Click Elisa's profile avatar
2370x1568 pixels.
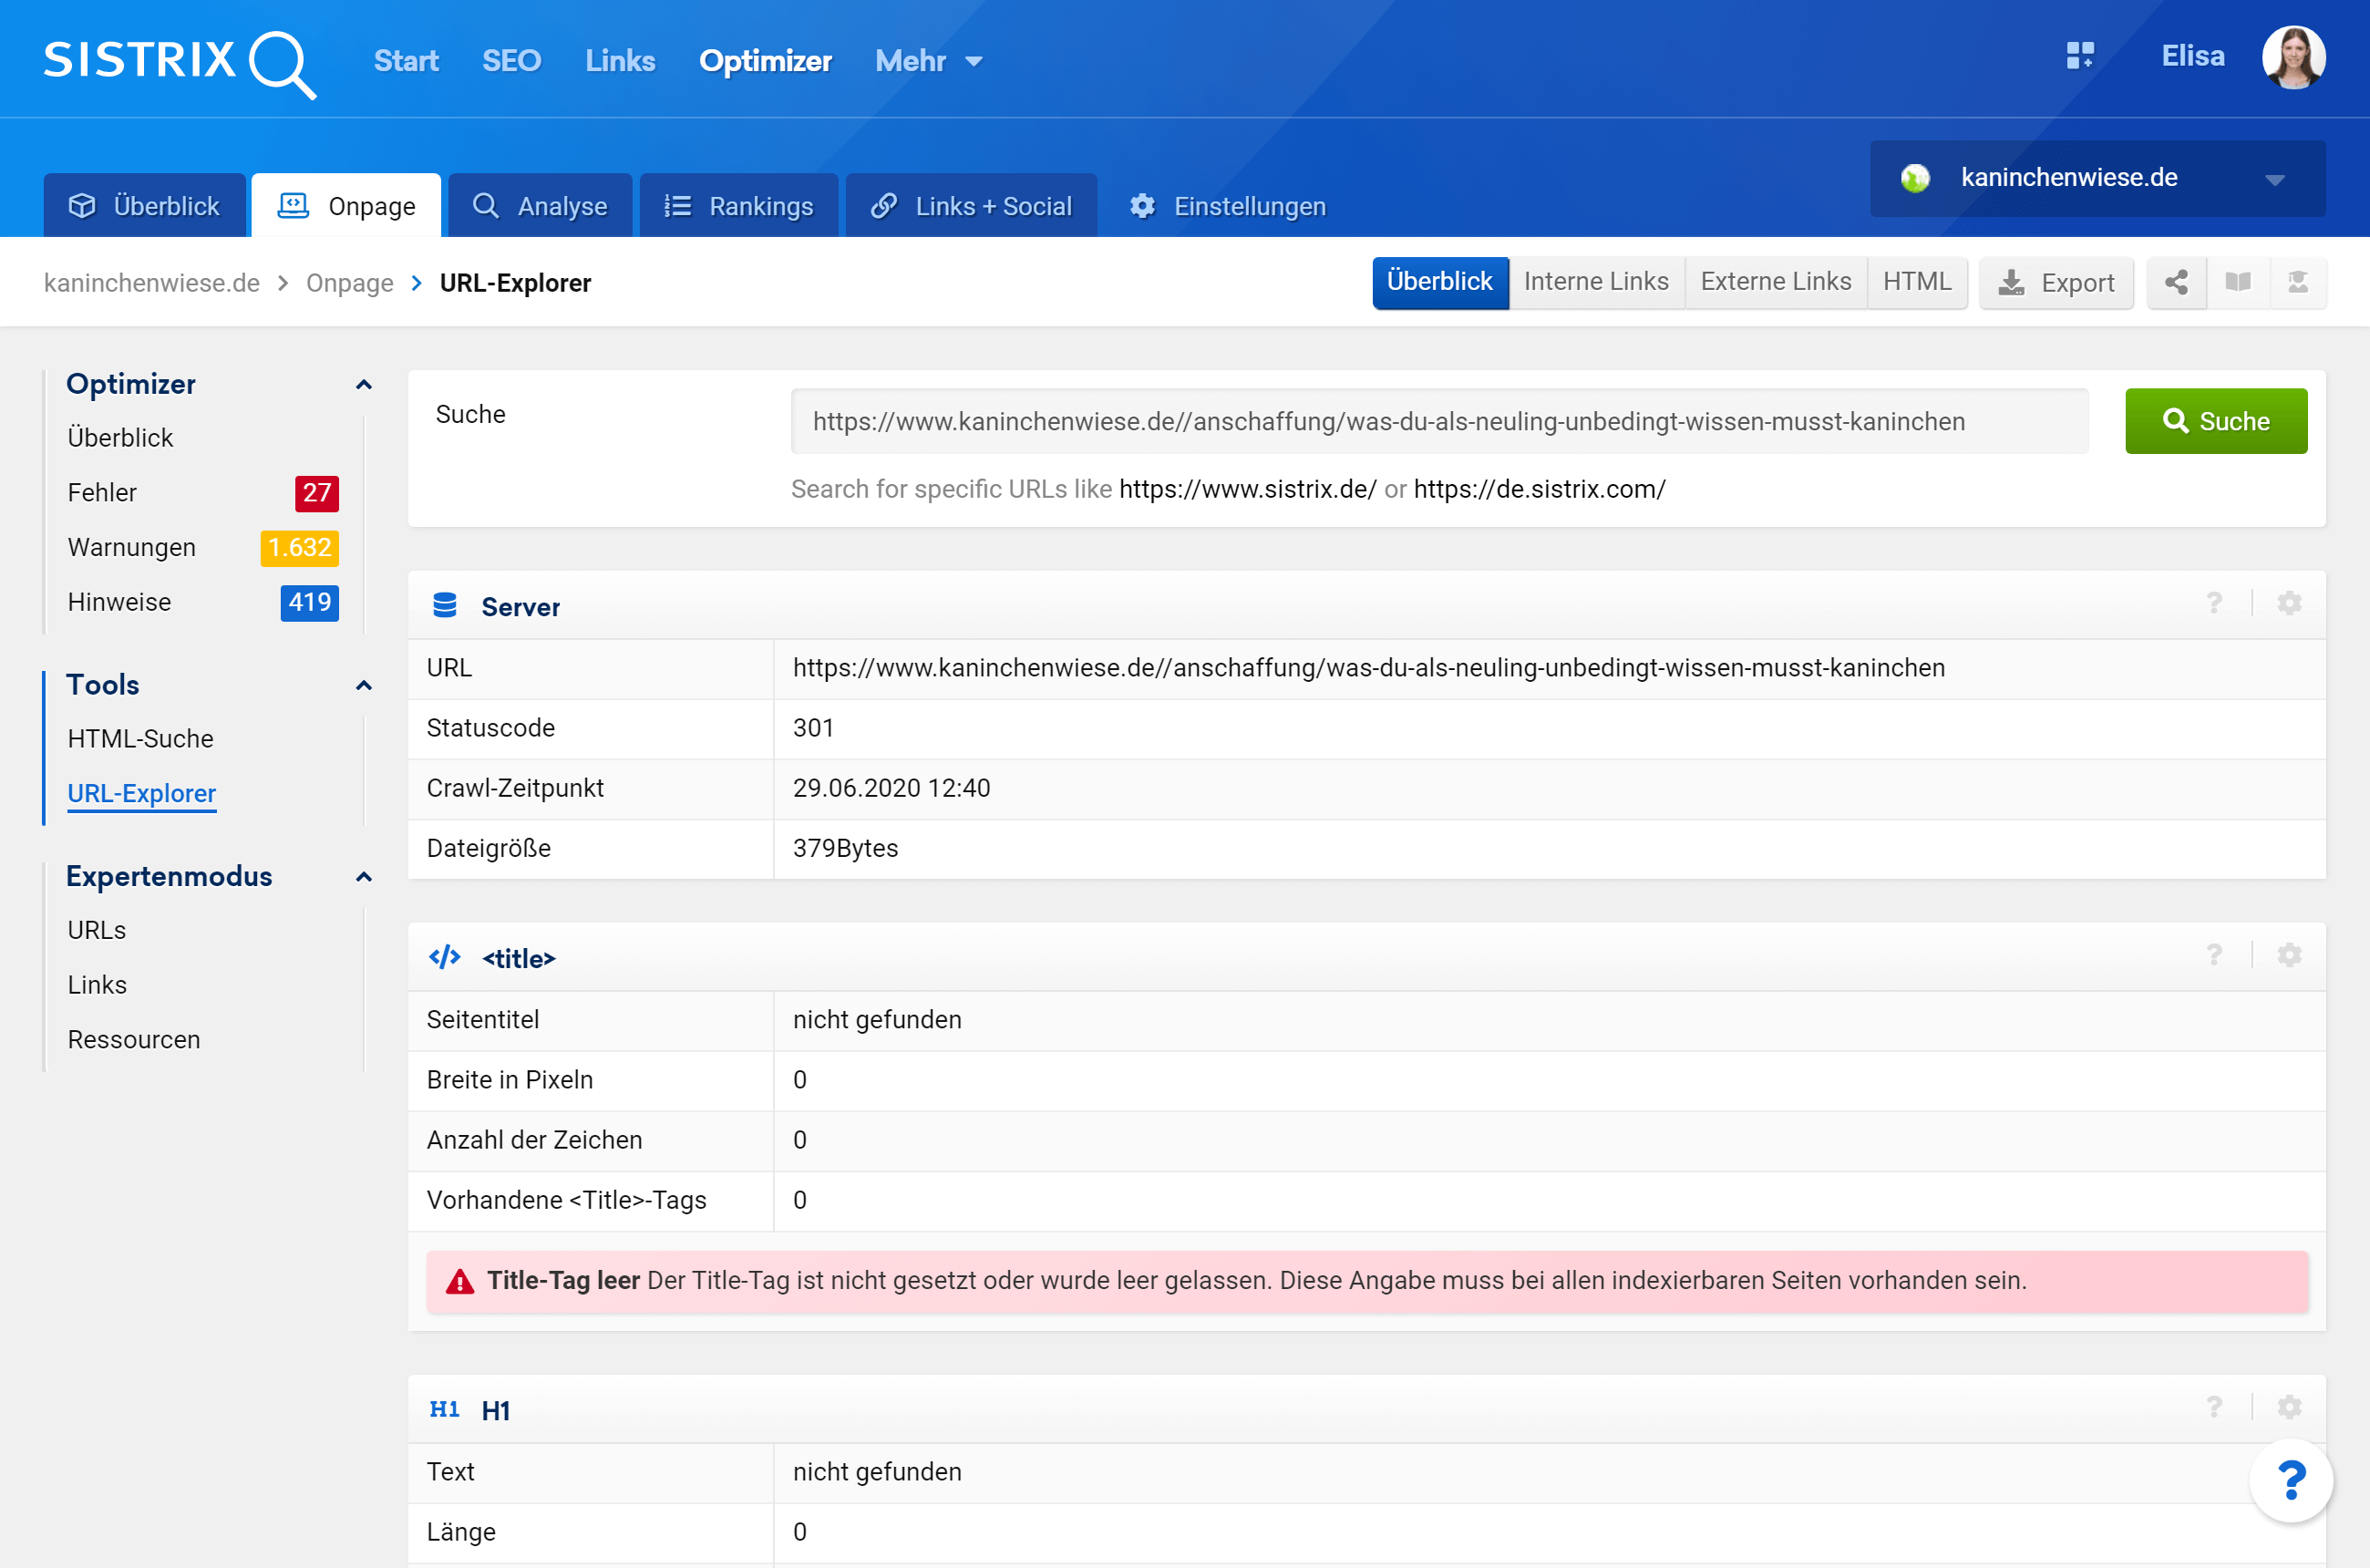pyautogui.click(x=2293, y=58)
